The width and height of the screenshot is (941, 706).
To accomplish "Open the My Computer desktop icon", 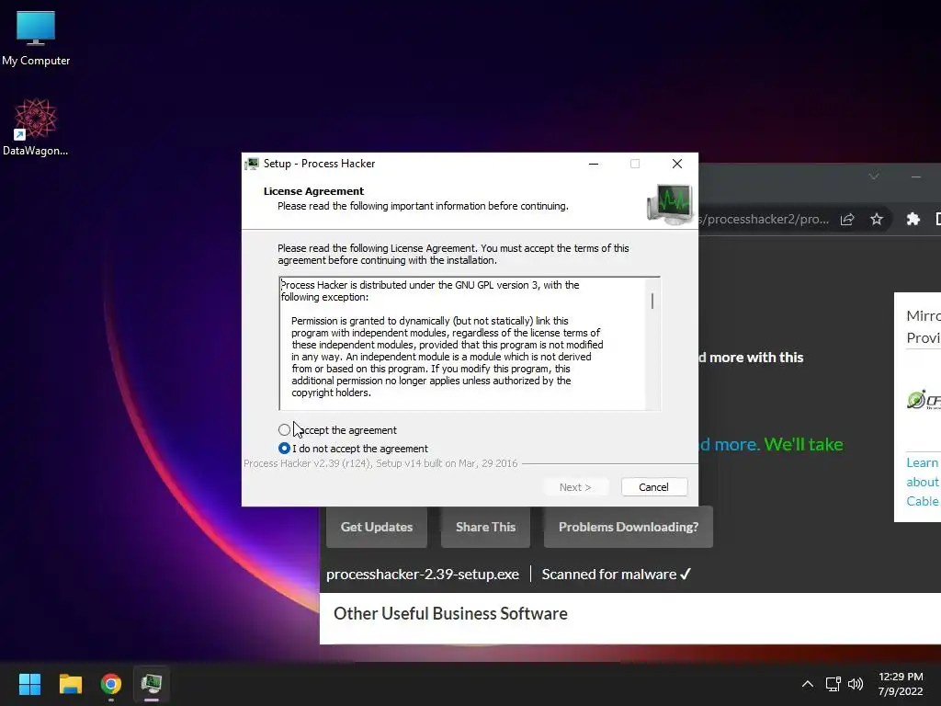I will [36, 39].
